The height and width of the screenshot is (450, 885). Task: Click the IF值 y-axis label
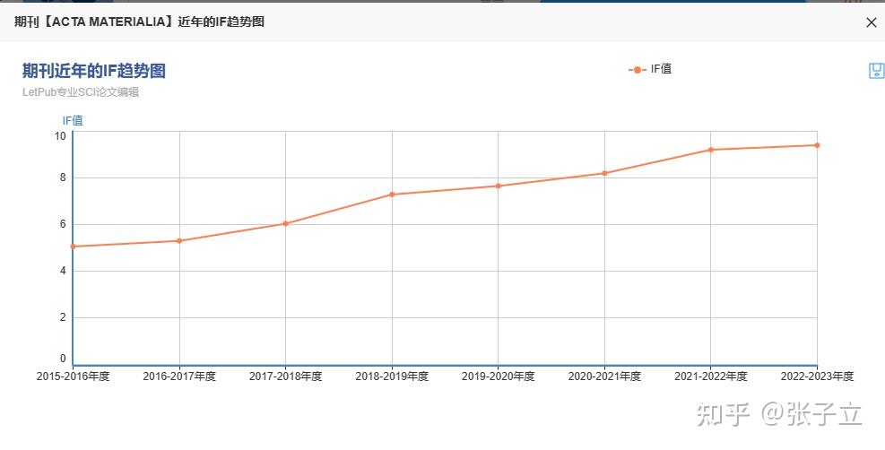pos(73,120)
